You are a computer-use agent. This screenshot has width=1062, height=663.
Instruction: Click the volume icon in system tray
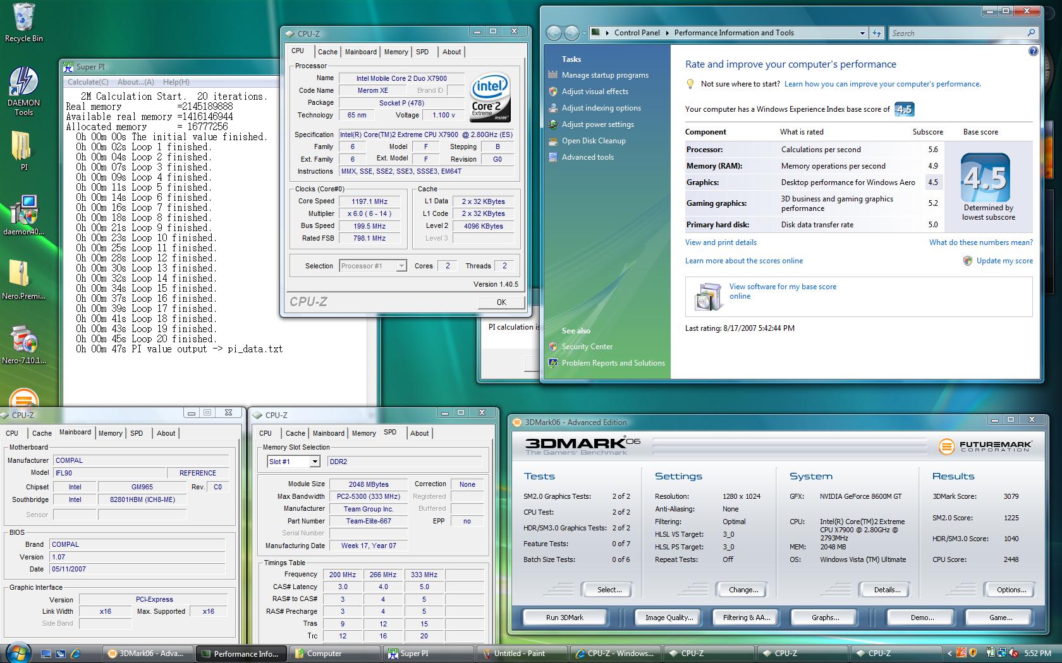1013,653
